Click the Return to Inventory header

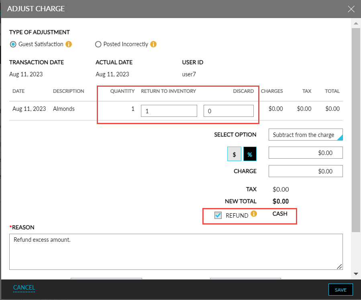tap(168, 91)
